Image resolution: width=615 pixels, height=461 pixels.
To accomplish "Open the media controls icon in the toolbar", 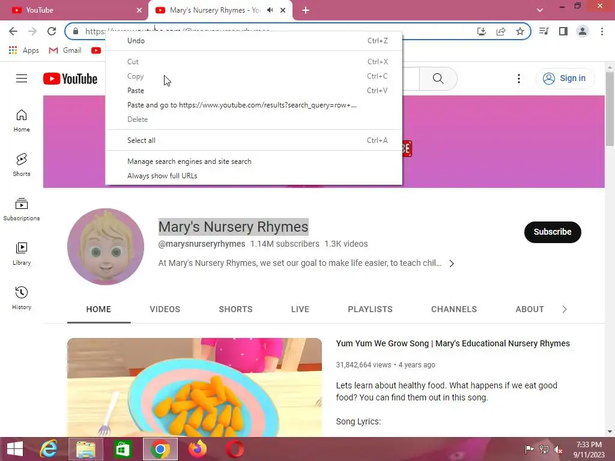I will pos(544,31).
